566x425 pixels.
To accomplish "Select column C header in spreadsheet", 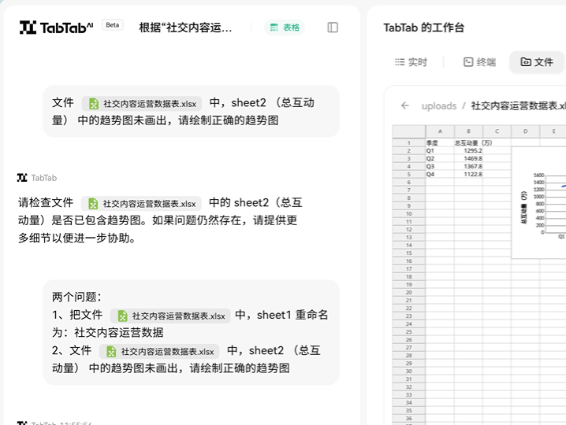I will [x=497, y=131].
